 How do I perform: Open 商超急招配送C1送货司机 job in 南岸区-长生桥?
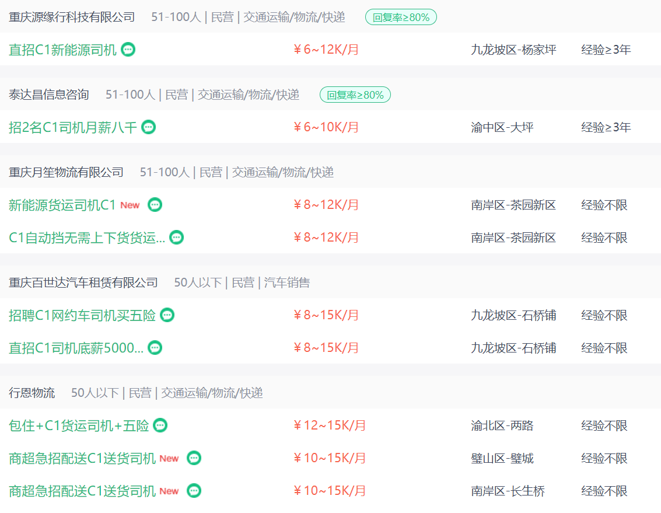point(82,491)
